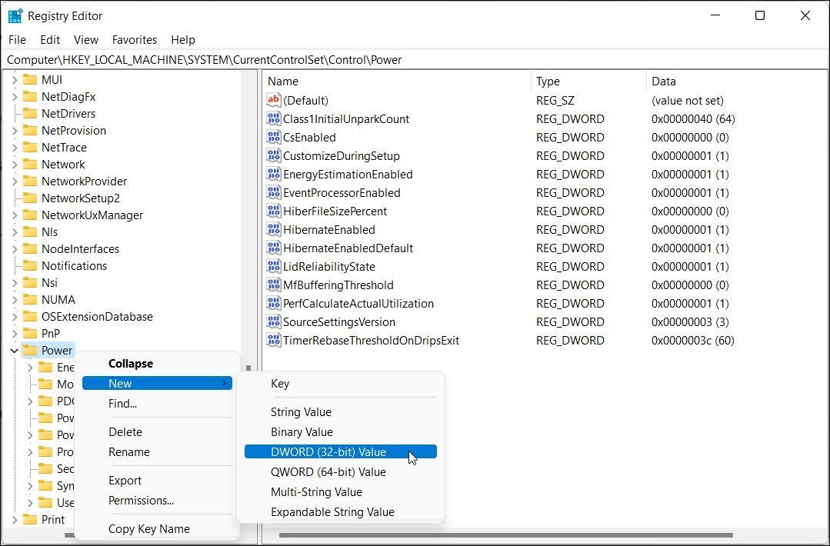Image resolution: width=830 pixels, height=546 pixels.
Task: Expand the MUI tree node
Action: (15, 80)
